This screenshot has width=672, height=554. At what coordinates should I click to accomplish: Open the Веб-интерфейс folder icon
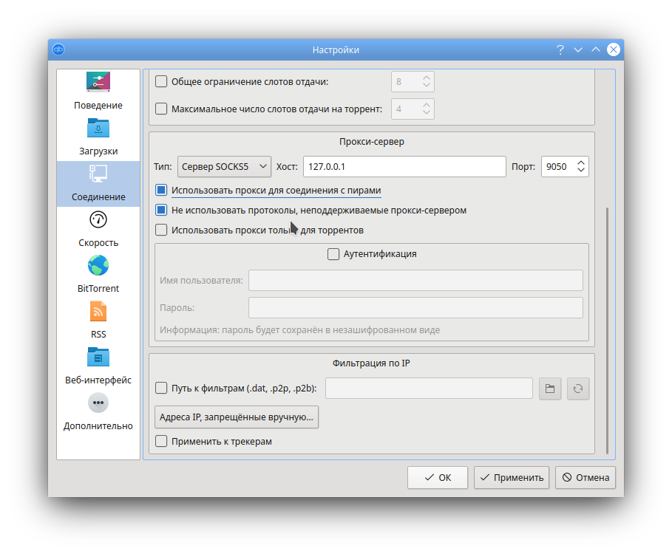98,357
